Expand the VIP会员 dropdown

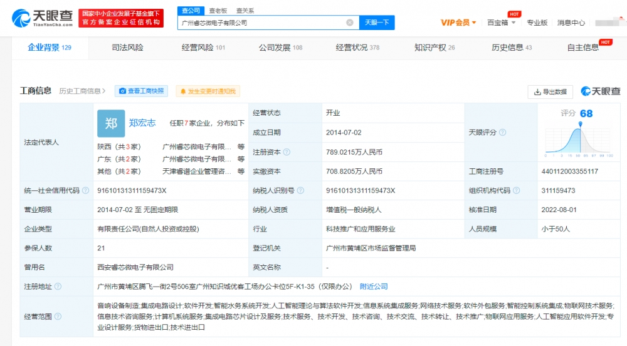[x=458, y=23]
